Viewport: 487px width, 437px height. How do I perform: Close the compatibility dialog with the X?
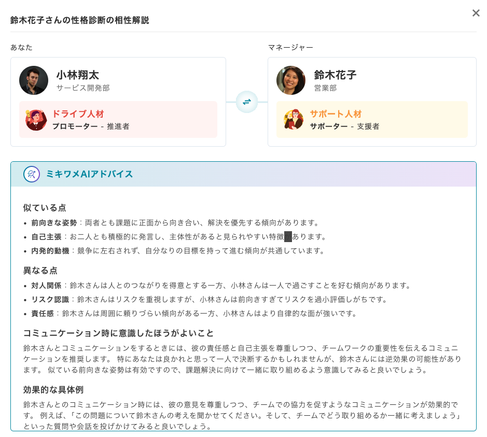tap(476, 13)
